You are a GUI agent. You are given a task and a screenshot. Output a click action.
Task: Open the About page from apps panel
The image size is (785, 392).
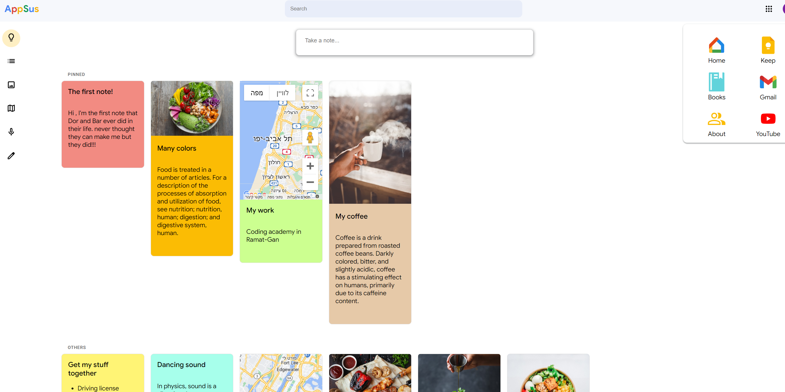716,123
